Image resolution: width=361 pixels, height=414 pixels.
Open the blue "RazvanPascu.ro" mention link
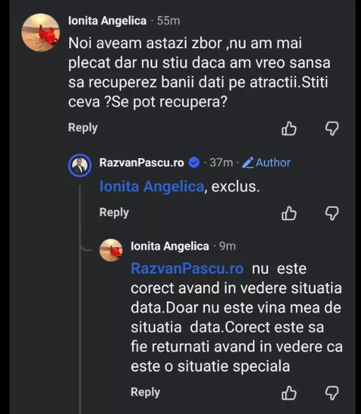click(x=188, y=268)
